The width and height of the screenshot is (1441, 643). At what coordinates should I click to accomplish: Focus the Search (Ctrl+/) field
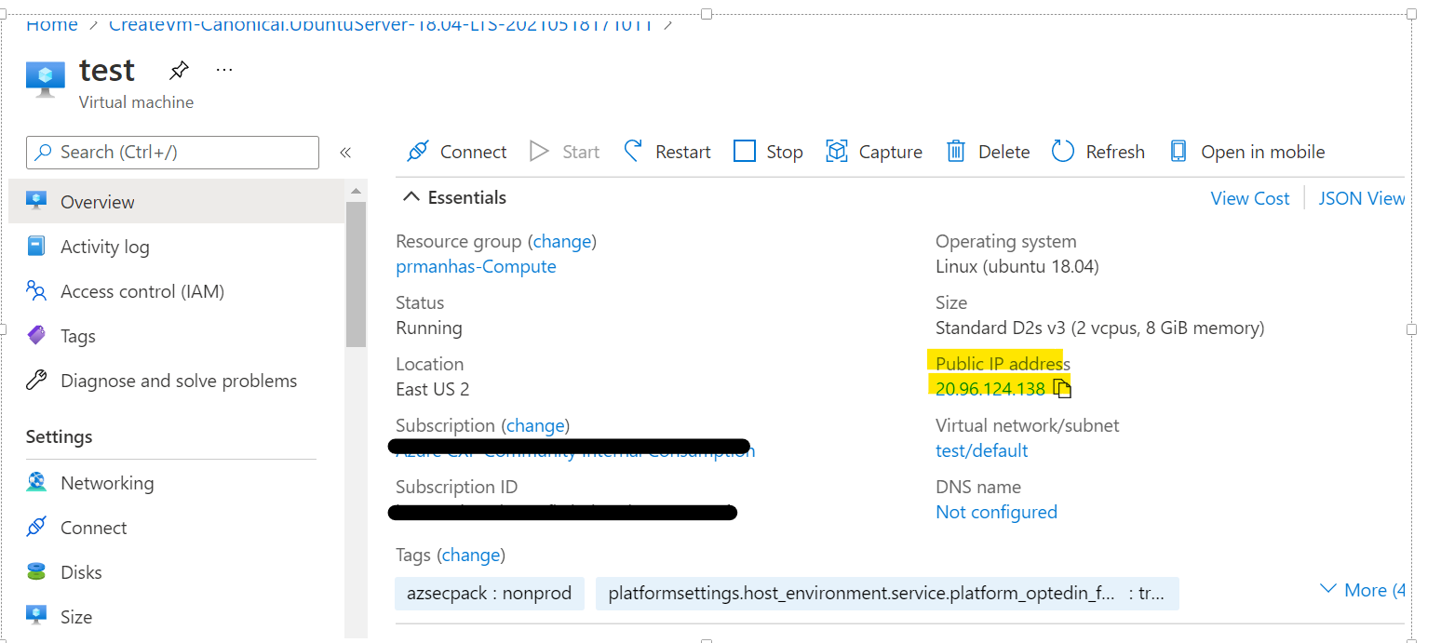(x=172, y=153)
